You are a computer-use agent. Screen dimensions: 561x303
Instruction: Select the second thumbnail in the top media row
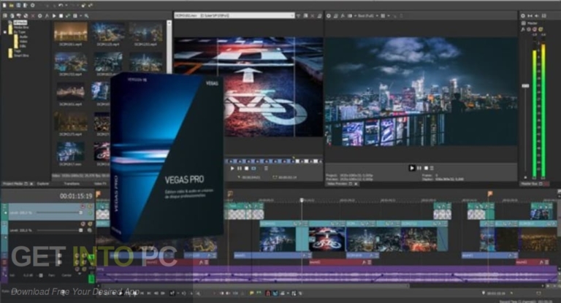(108, 32)
